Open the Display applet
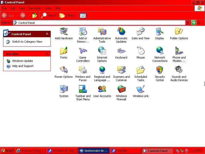This screenshot has width=205, height=154. pyautogui.click(x=160, y=34)
